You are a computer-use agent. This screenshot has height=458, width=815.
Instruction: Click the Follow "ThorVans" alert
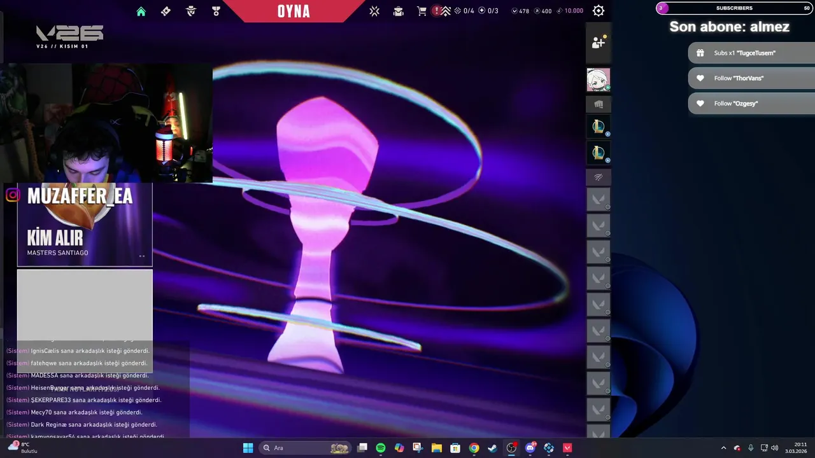tap(751, 78)
